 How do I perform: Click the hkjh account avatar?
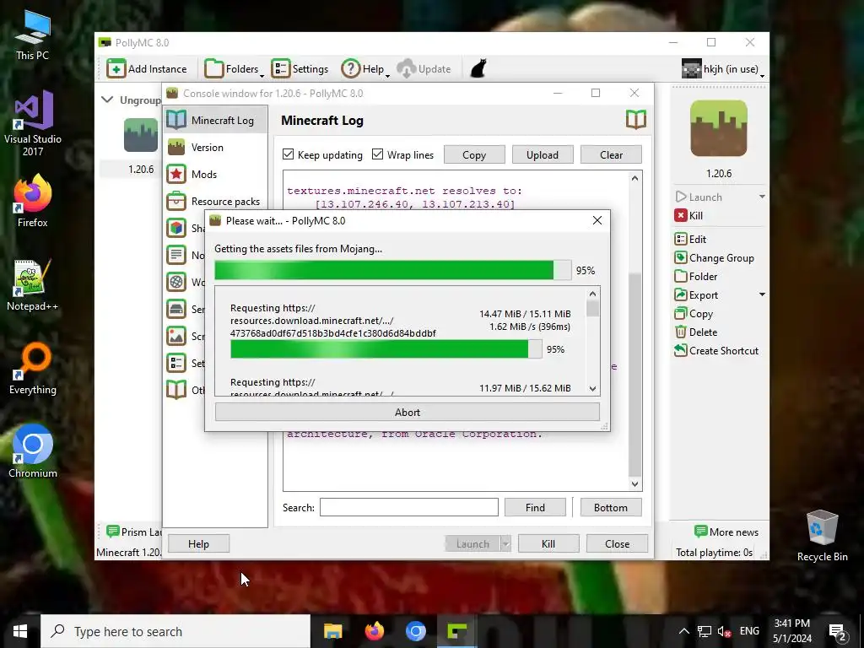tap(692, 69)
